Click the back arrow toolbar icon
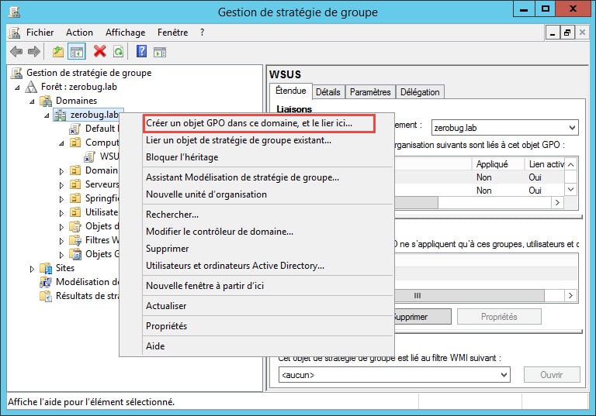Viewport: 596px width, 416px height. click(x=16, y=52)
